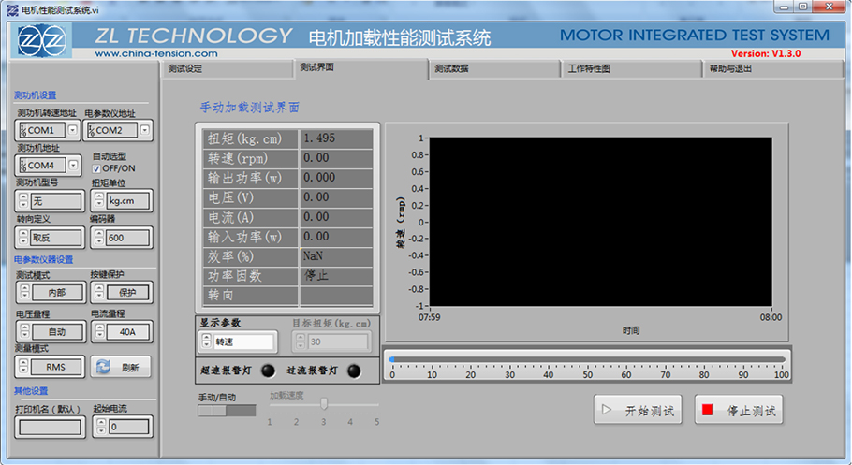Screen dimensions: 852x465
Task: Click the I/O icon in the COM1 field
Action: 22,130
